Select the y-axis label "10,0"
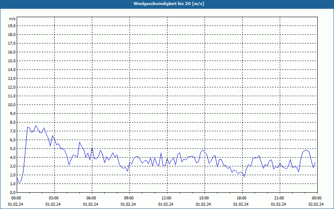 (12, 105)
